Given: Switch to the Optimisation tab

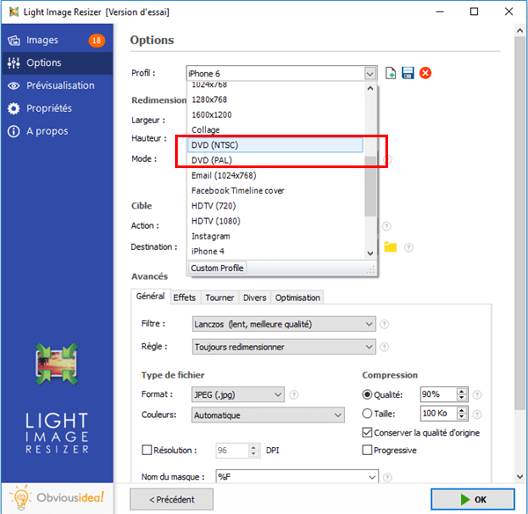Looking at the screenshot, I should pos(297,297).
